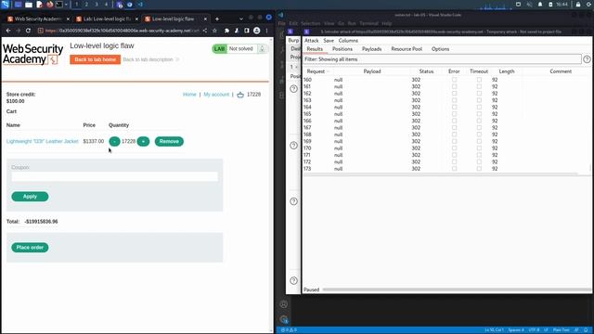594x334 pixels.
Task: Bookmark this page with the star icon
Action: [214, 31]
